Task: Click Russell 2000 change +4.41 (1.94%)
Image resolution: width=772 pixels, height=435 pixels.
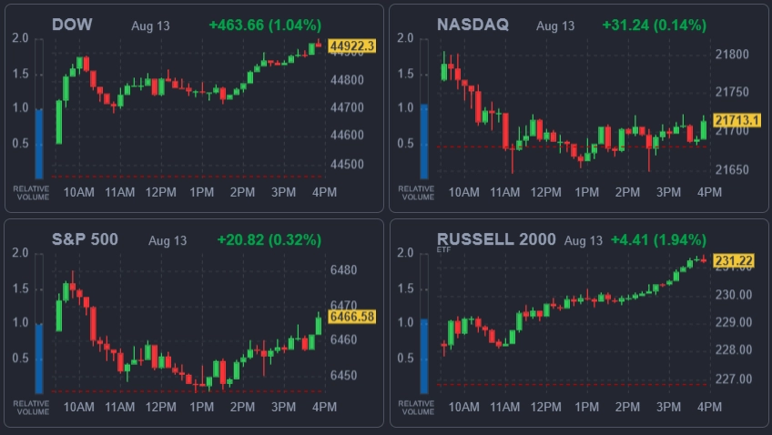Action: click(658, 240)
